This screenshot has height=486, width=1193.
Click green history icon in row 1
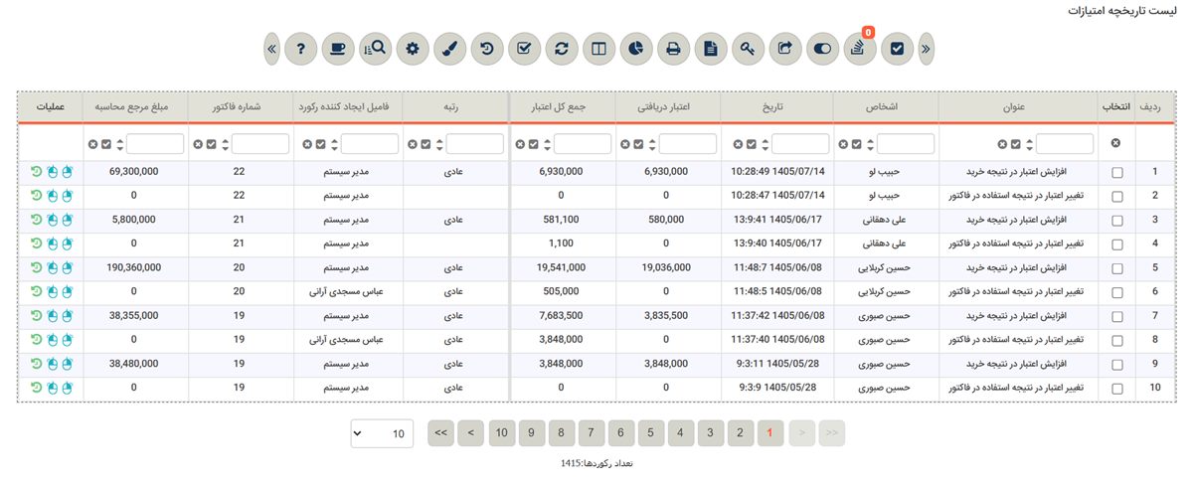click(x=36, y=172)
